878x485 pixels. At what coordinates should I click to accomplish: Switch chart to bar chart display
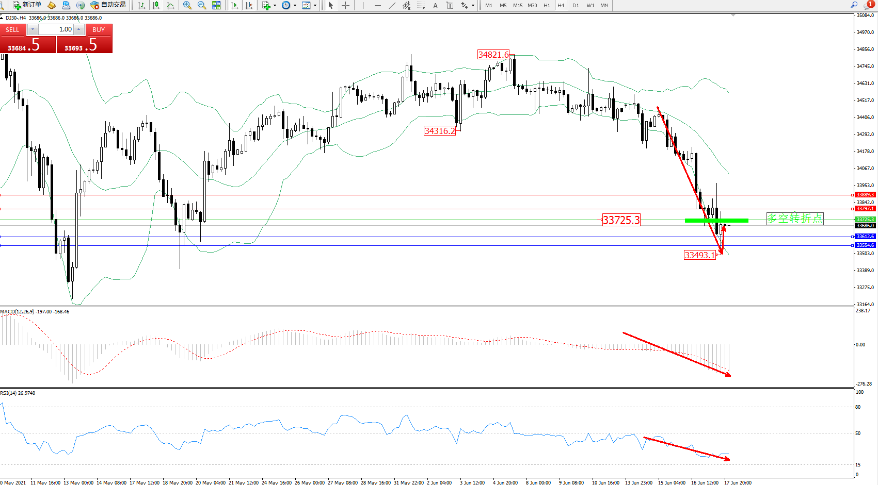tap(141, 5)
